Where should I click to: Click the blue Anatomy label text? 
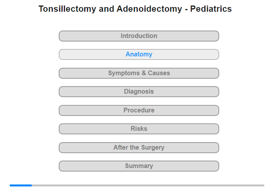(x=139, y=54)
